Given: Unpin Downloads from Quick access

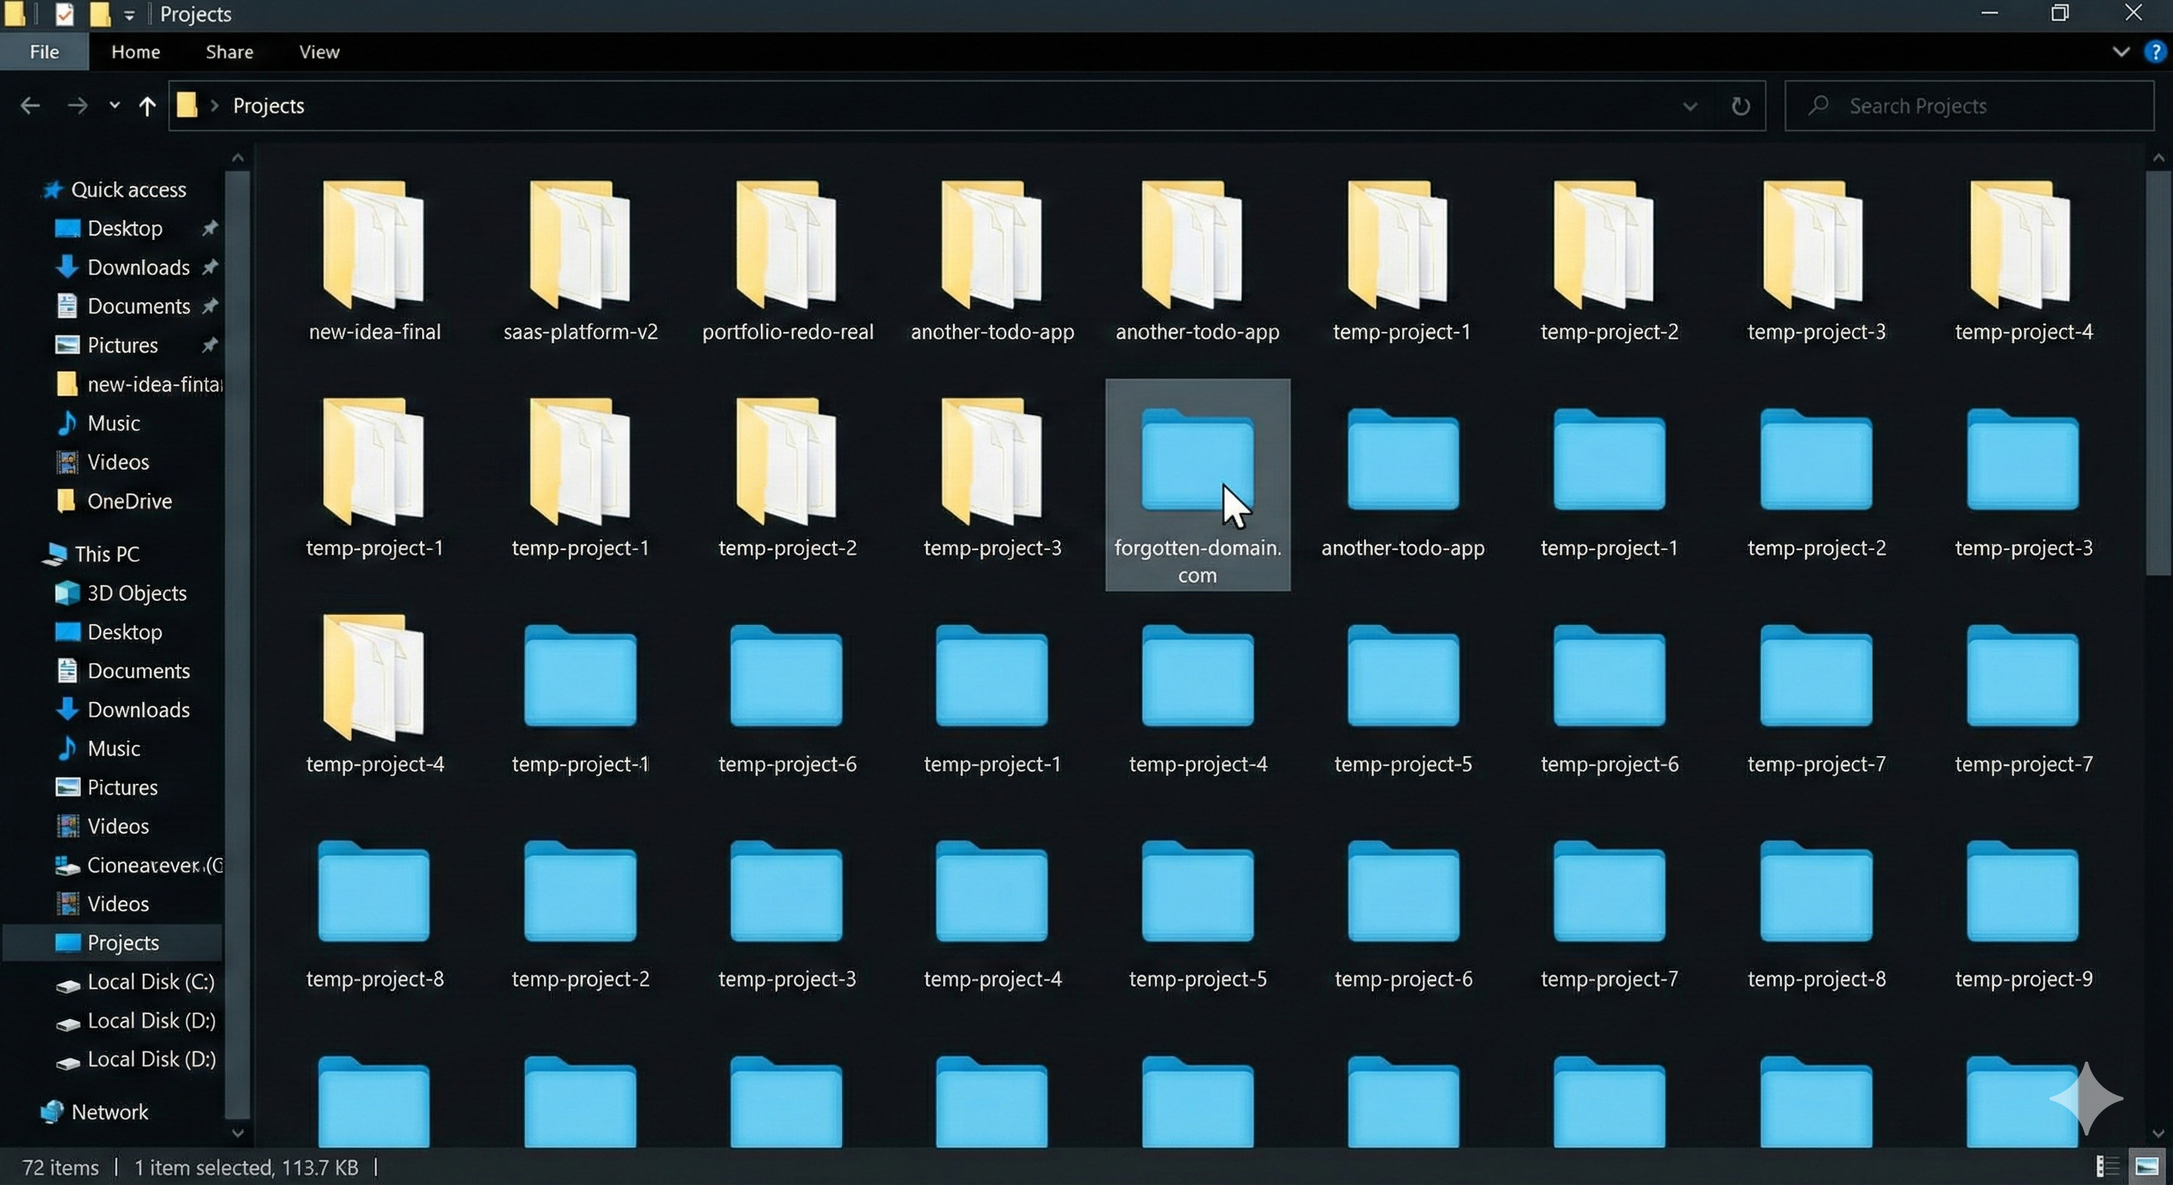Looking at the screenshot, I should [210, 266].
